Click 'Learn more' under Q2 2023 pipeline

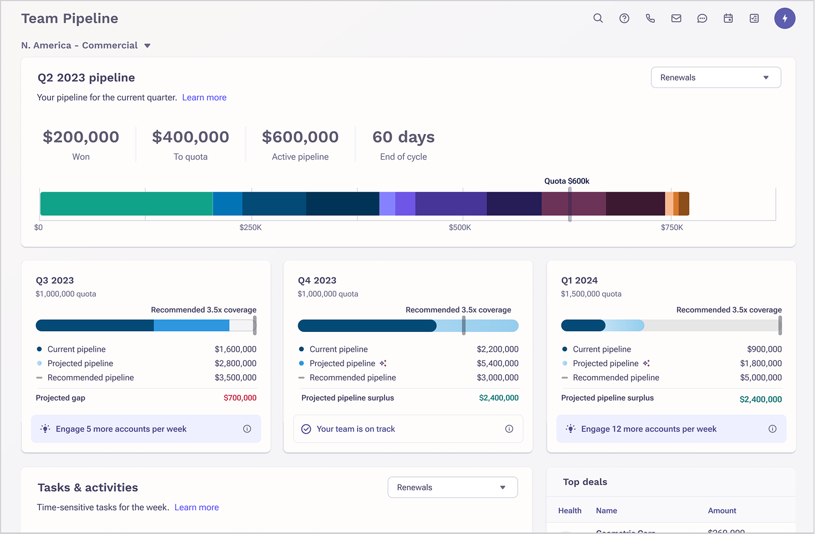[x=204, y=97]
